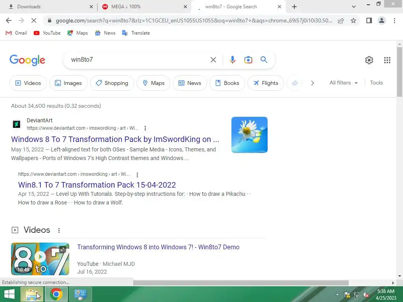Filter results by Images

68,83
